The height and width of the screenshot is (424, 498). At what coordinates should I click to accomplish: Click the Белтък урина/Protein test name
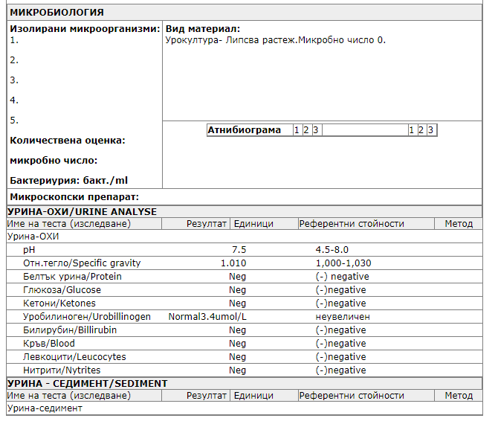(x=73, y=277)
